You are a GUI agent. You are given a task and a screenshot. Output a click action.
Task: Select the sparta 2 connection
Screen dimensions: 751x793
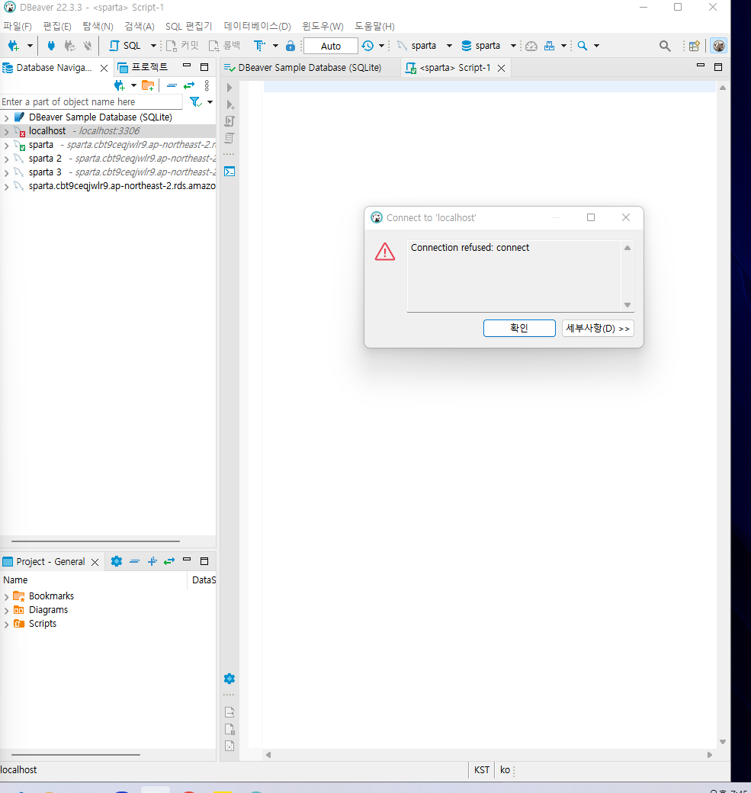(x=45, y=159)
